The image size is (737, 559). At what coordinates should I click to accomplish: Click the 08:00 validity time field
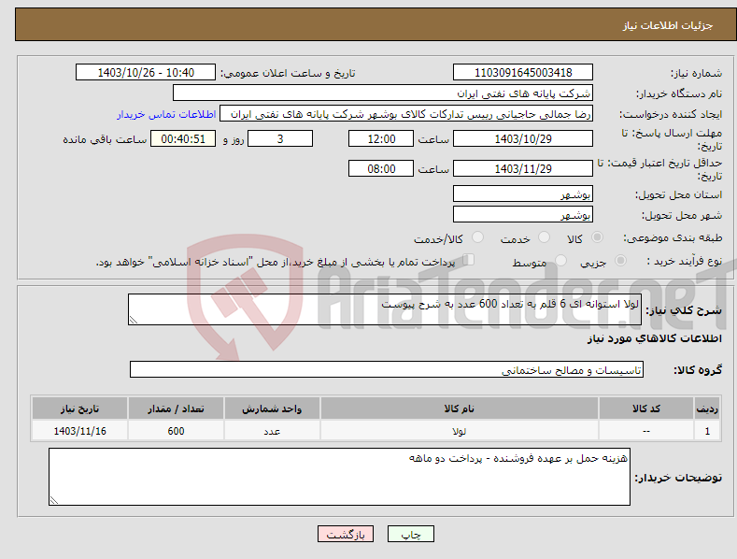coord(381,168)
